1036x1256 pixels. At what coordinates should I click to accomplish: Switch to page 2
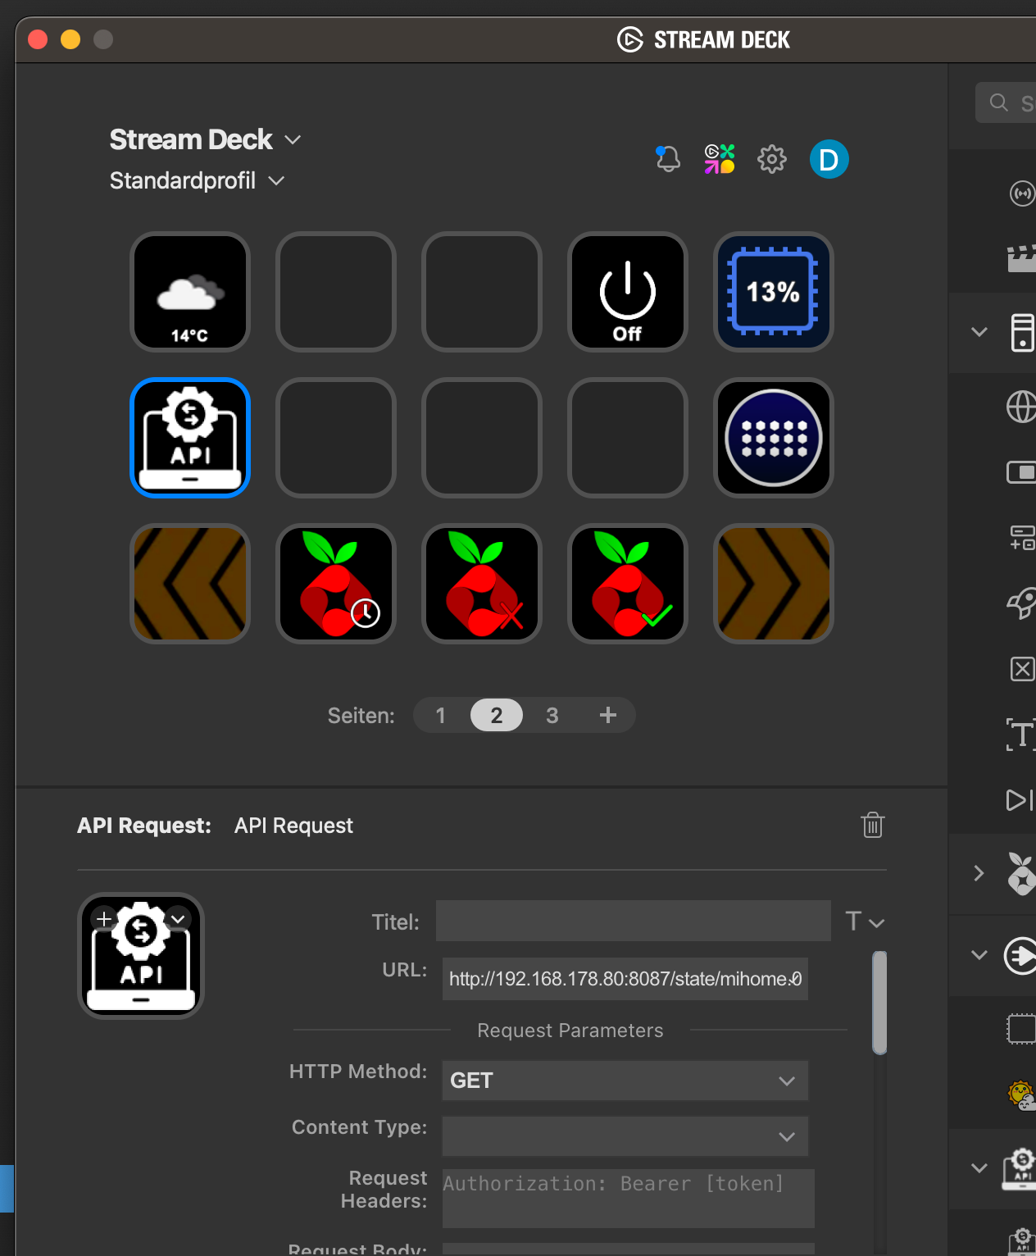click(497, 716)
